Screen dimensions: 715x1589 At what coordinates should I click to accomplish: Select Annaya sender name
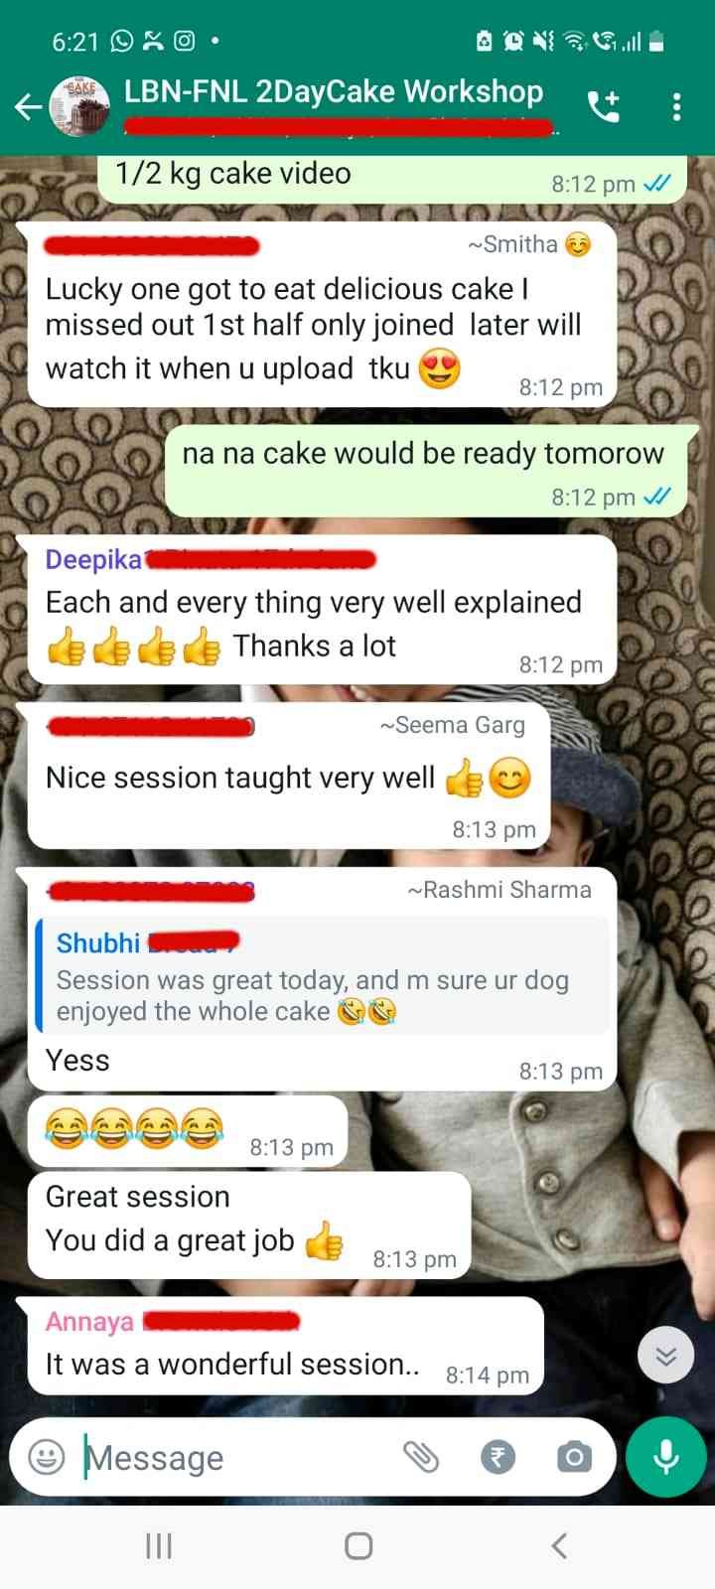(89, 1322)
